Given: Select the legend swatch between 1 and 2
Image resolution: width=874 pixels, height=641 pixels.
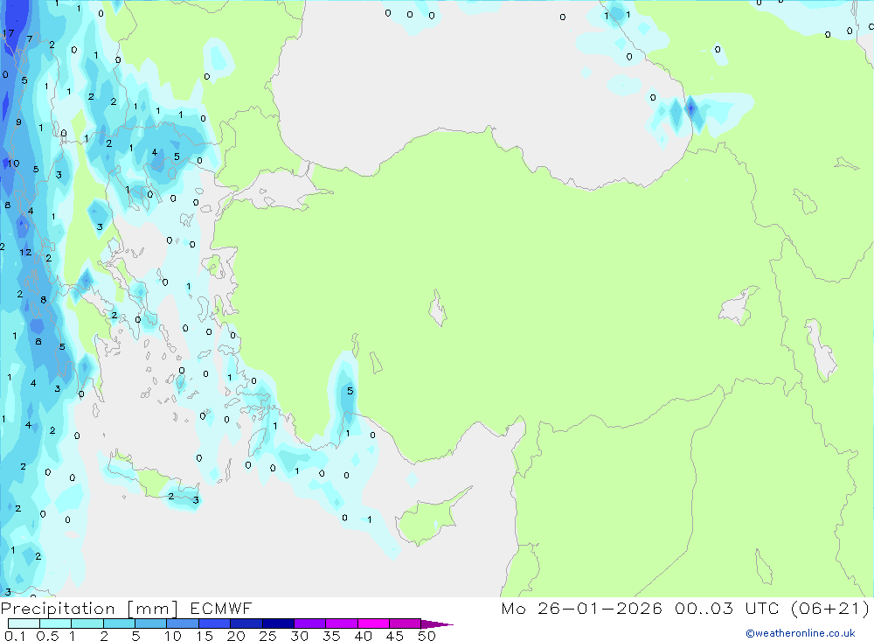Looking at the screenshot, I should 87,624.
